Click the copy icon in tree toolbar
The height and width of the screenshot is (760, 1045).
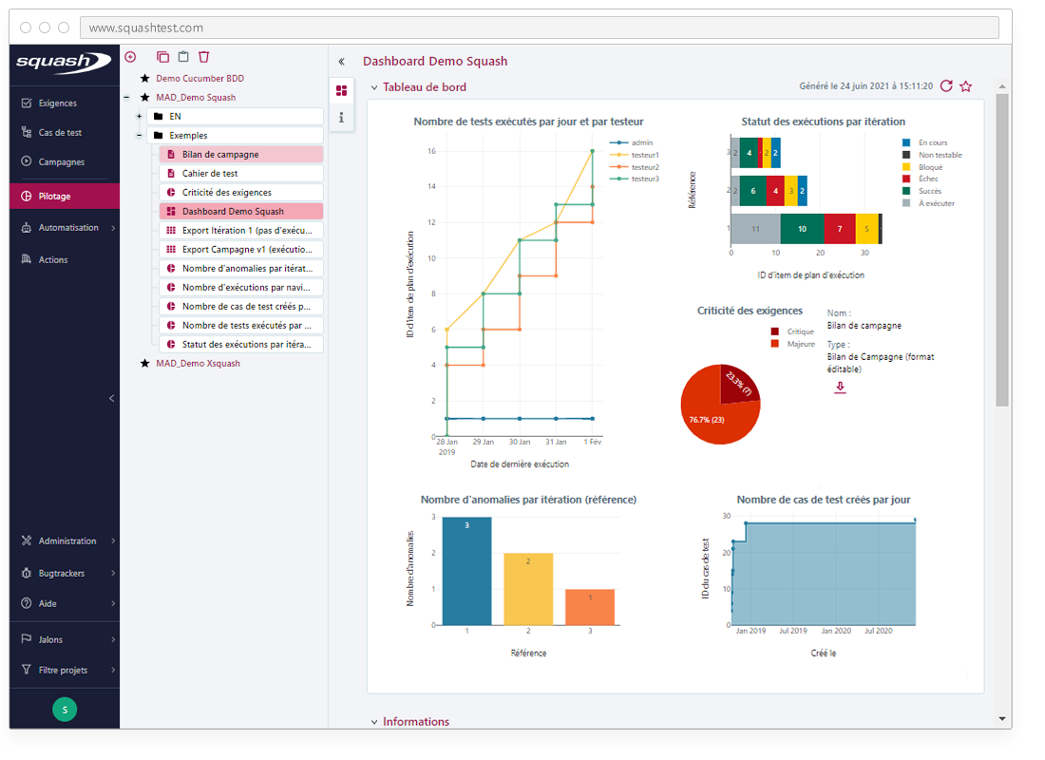click(x=162, y=57)
